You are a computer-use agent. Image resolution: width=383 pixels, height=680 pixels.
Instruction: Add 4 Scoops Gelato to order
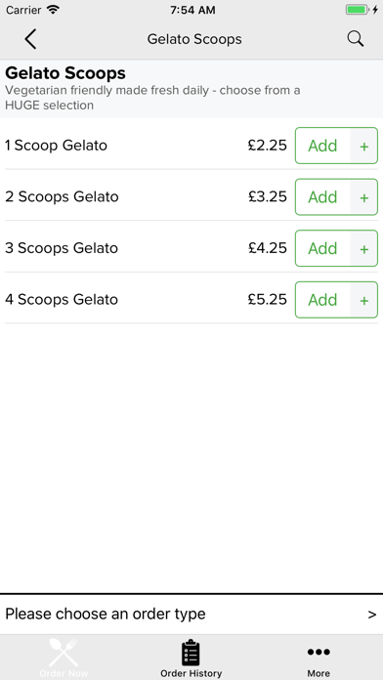[x=322, y=300]
